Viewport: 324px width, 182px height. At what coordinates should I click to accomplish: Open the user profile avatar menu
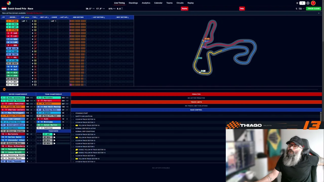(313, 3)
